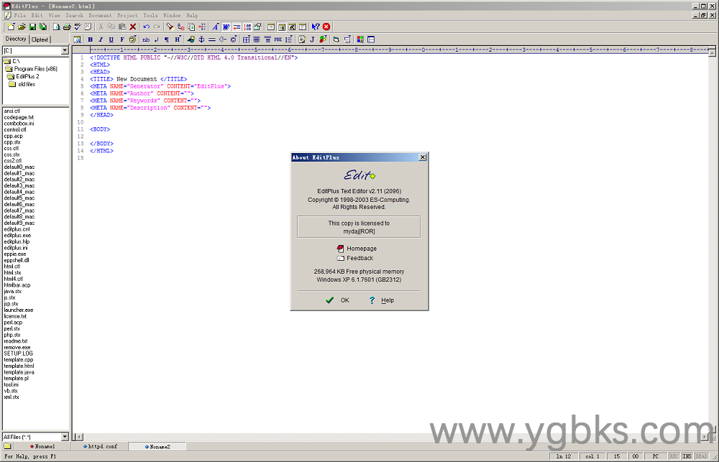The height and width of the screenshot is (462, 719).
Task: Insert Horizontal Rule icon
Action: [x=212, y=40]
